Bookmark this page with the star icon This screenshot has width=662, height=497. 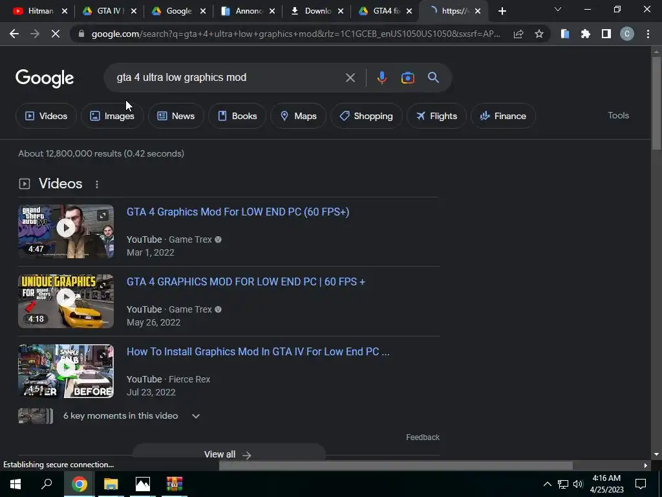coord(539,34)
